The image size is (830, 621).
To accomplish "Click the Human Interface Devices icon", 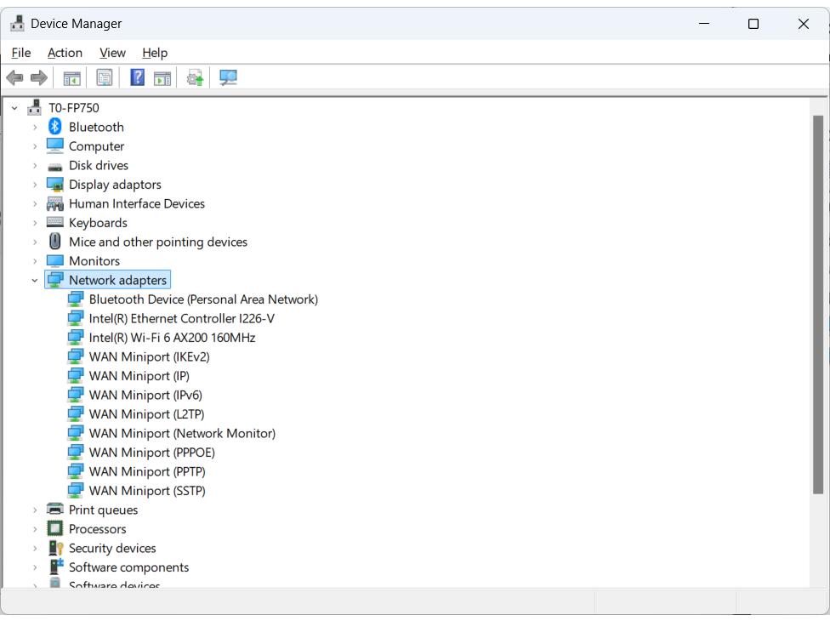I will [54, 203].
